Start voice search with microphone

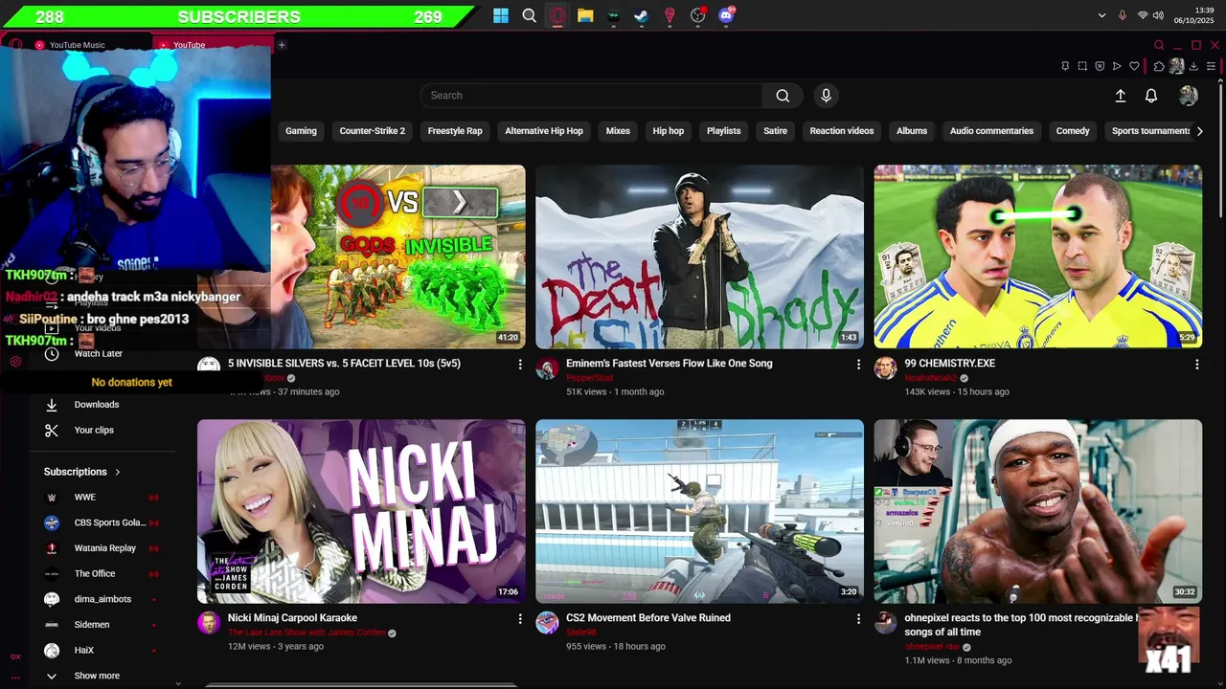click(x=826, y=96)
